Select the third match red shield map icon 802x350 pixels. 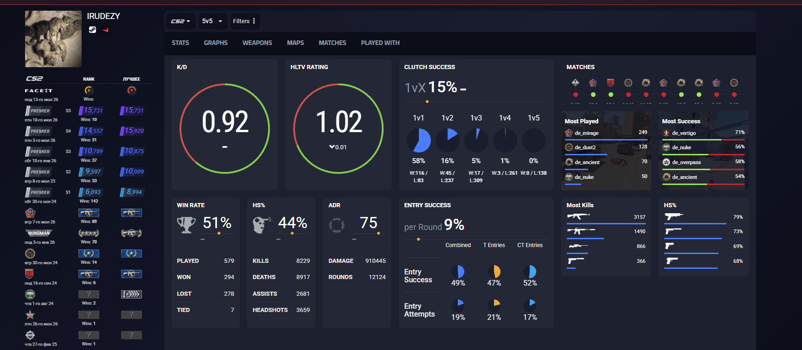pyautogui.click(x=610, y=83)
